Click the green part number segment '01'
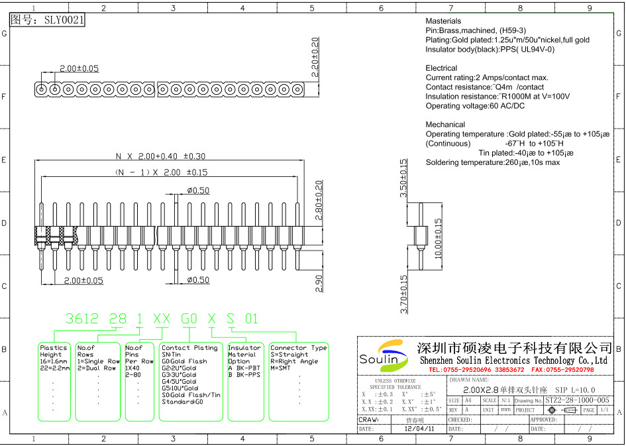The width and height of the screenshot is (626, 446). [x=252, y=319]
